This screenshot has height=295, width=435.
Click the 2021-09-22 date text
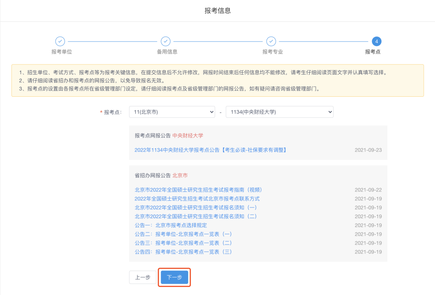368,190
